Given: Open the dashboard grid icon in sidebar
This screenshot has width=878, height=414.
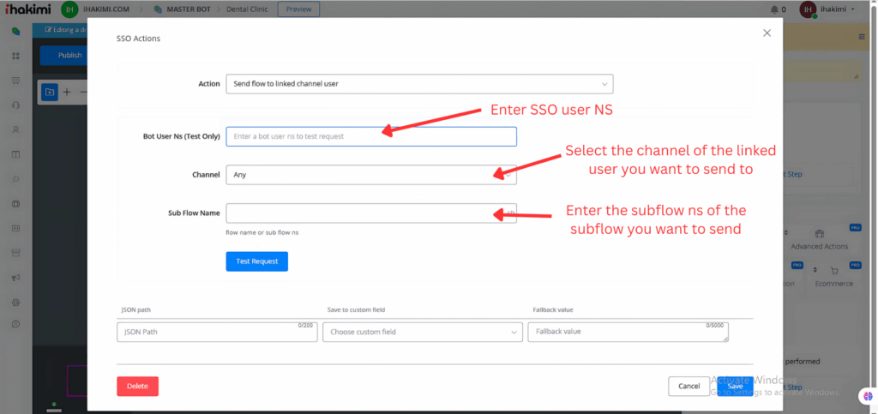Looking at the screenshot, I should [15, 56].
